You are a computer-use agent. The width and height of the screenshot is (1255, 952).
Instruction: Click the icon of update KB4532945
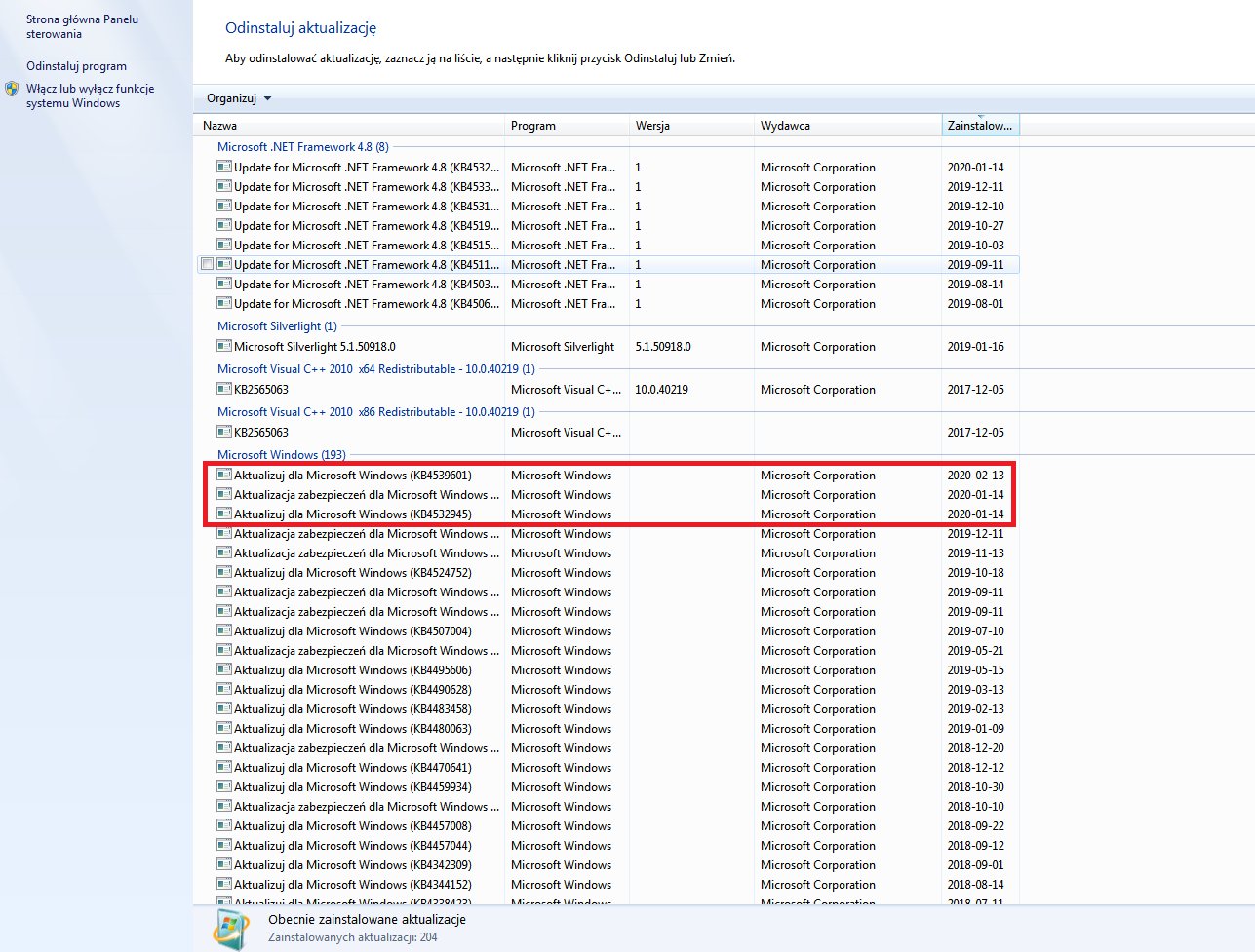pyautogui.click(x=224, y=514)
